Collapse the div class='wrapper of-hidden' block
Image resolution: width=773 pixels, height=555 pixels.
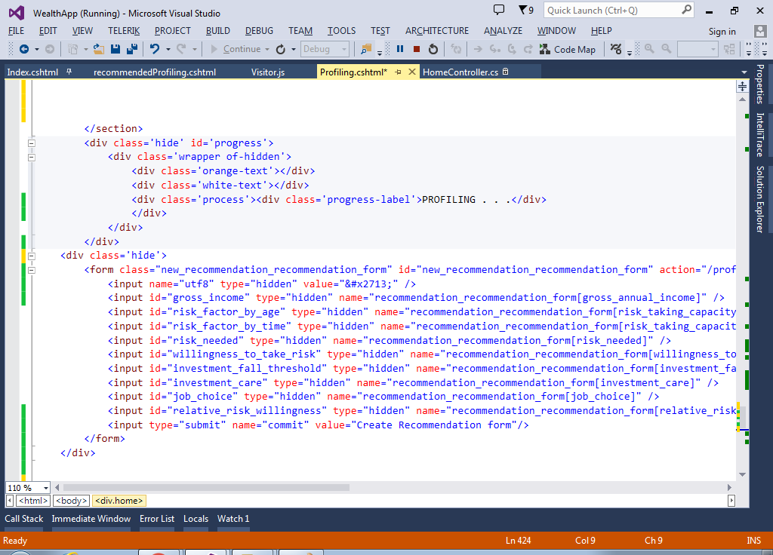(x=32, y=158)
